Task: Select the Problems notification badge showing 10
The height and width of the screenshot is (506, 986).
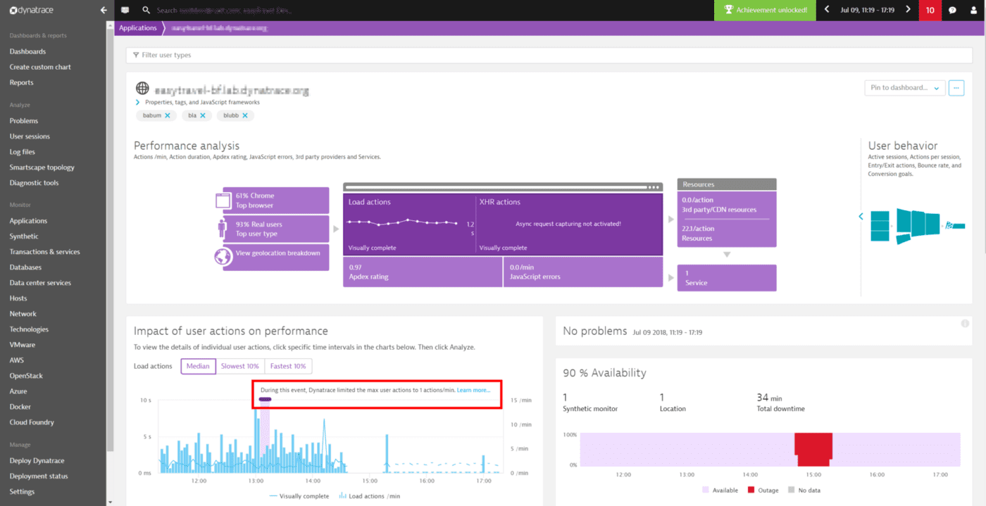Action: click(930, 10)
